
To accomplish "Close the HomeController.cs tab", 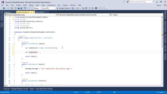I will click(x=34, y=12).
